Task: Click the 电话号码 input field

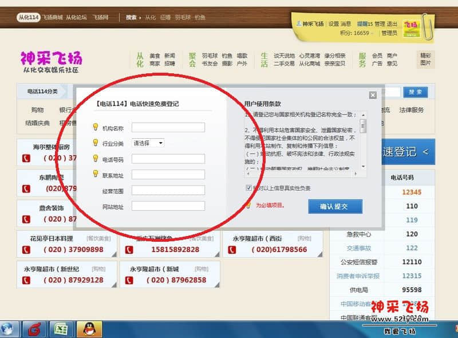Action: (168, 159)
